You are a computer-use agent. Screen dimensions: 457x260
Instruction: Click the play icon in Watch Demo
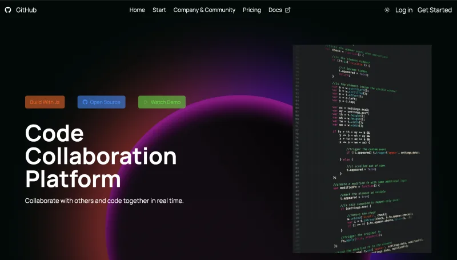tap(146, 102)
